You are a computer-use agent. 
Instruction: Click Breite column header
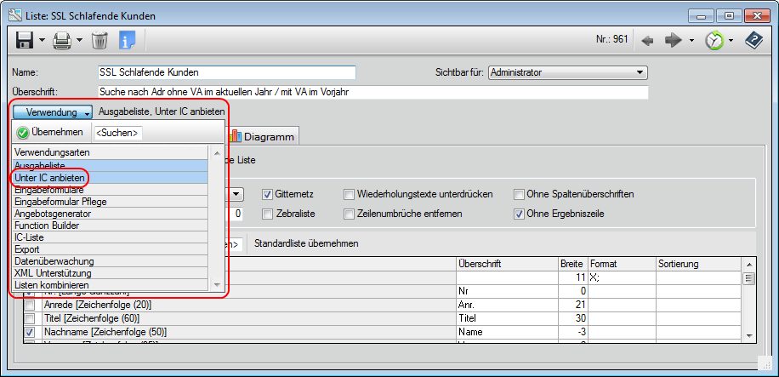(571, 264)
